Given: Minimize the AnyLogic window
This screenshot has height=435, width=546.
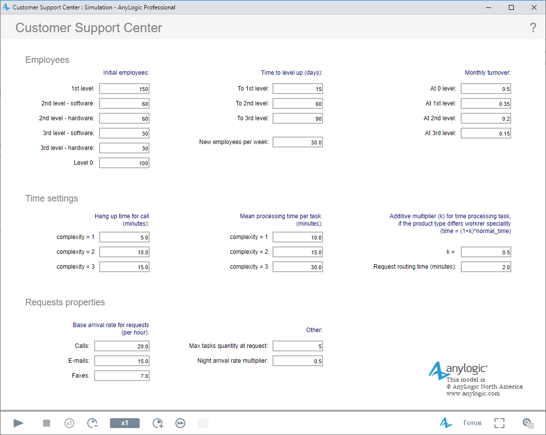Looking at the screenshot, I should point(489,7).
